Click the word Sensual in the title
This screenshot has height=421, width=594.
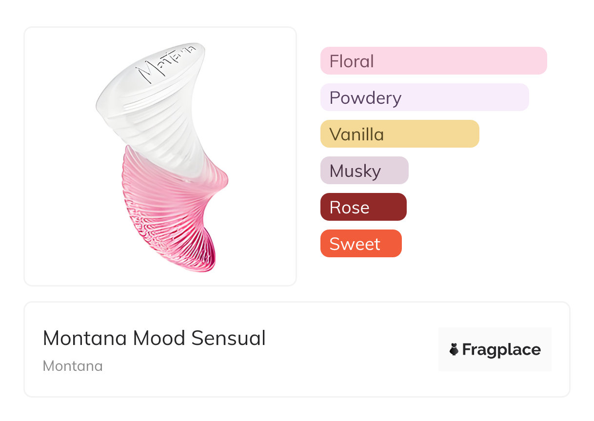click(x=228, y=338)
